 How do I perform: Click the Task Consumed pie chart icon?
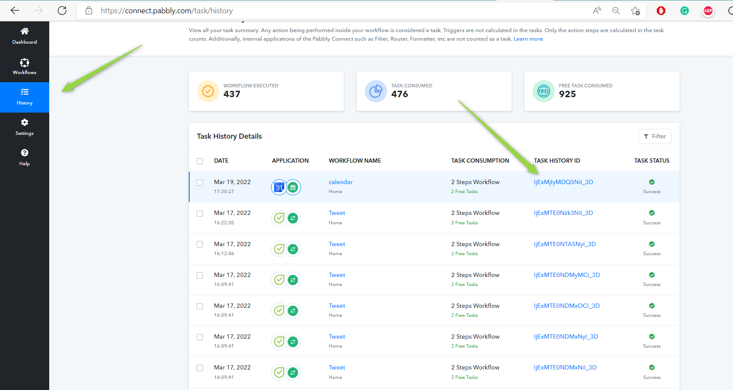click(375, 91)
